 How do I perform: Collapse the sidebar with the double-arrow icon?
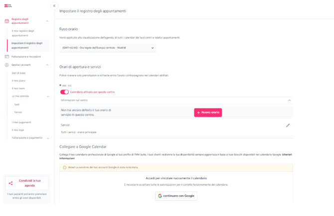[x=54, y=6]
